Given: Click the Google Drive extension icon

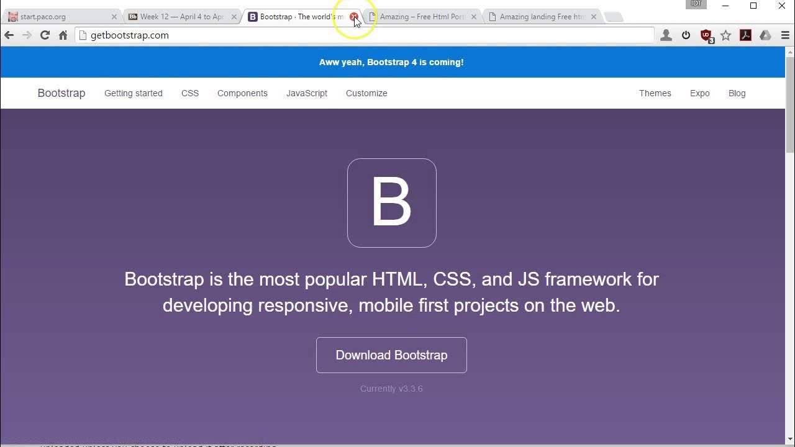Looking at the screenshot, I should click(765, 35).
